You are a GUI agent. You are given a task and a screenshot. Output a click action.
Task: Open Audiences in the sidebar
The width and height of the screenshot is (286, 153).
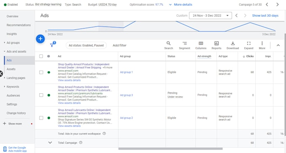click(x=13, y=95)
